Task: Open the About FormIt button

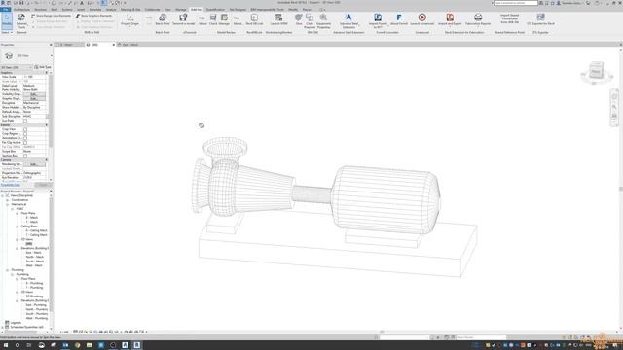Action: pyautogui.click(x=398, y=19)
